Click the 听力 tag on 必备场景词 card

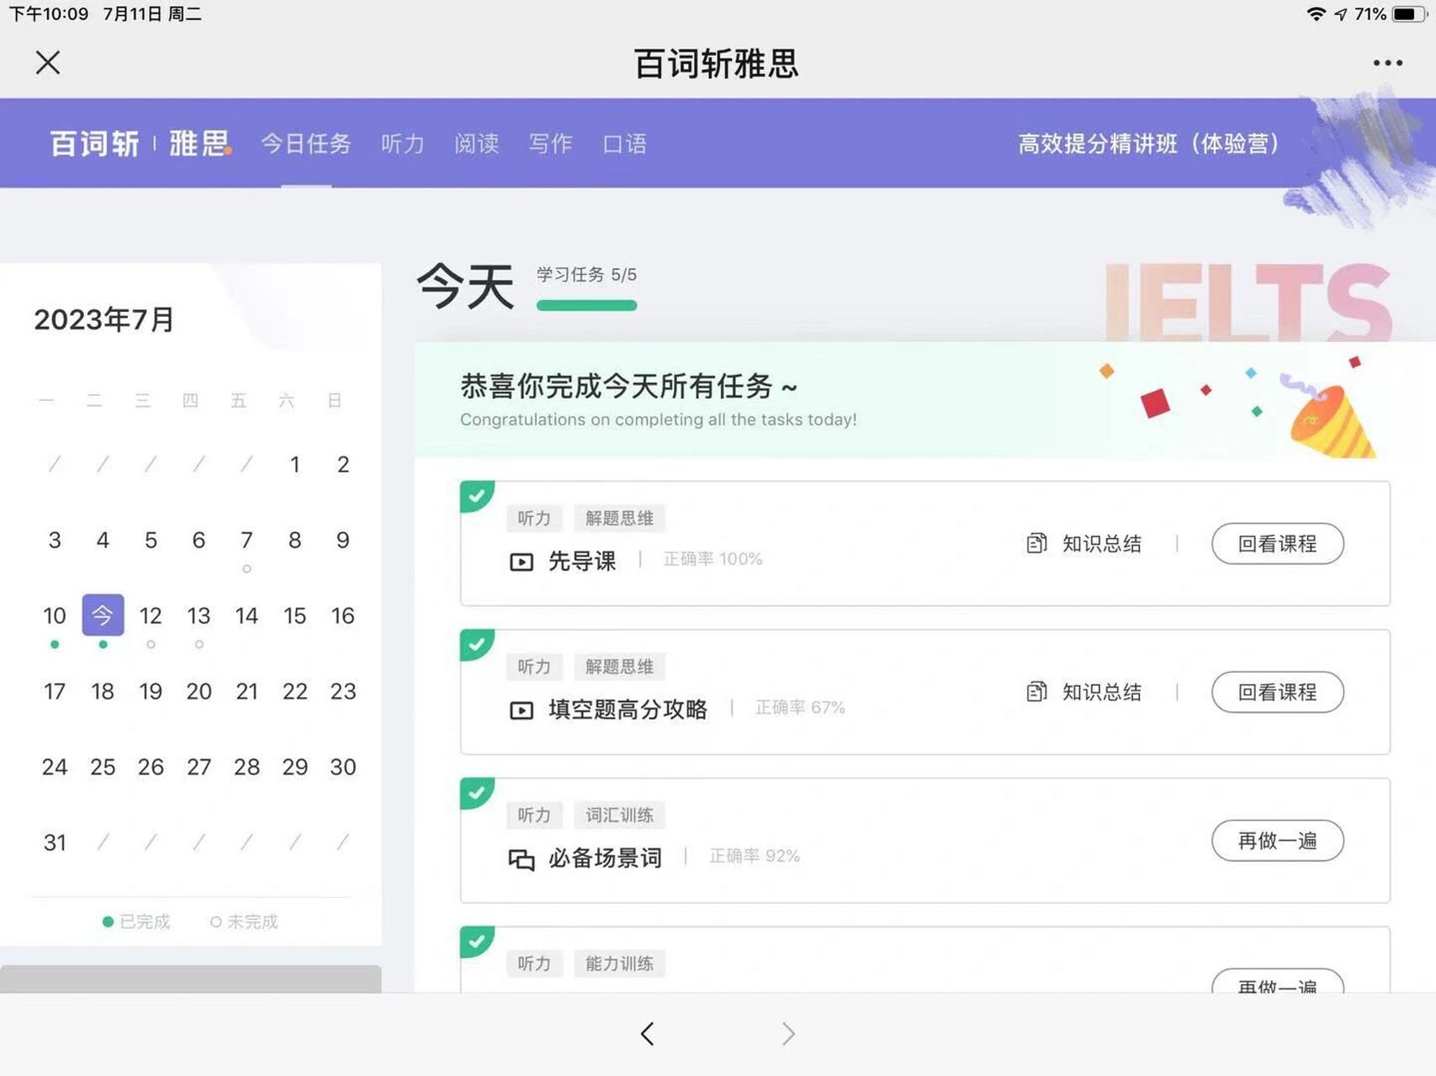tap(534, 815)
